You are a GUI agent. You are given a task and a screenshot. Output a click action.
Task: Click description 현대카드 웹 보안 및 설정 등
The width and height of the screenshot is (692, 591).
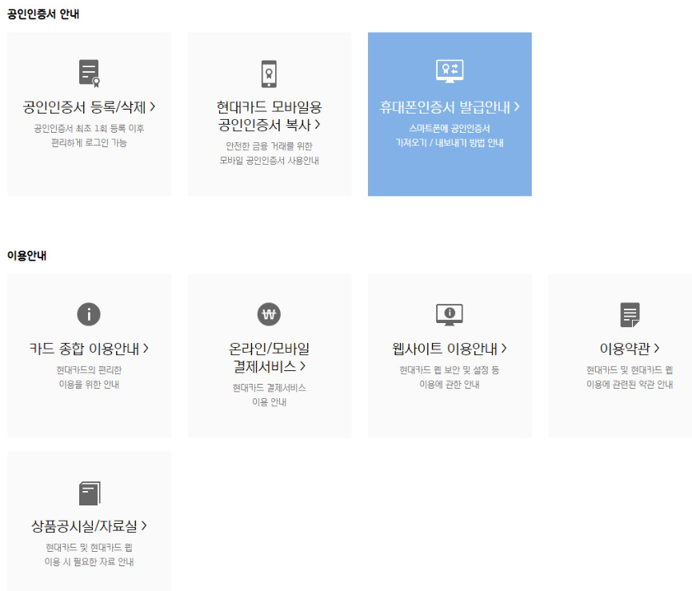450,370
